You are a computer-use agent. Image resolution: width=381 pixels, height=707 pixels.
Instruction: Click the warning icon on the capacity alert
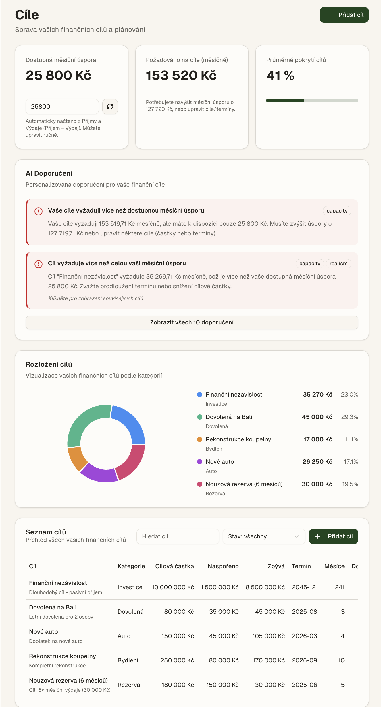[x=38, y=211]
